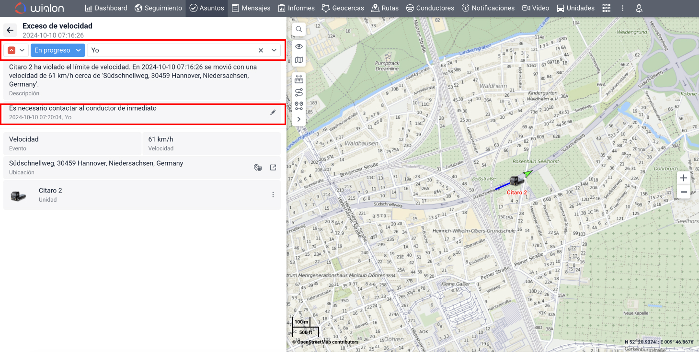Expand more map tools with the chevron

tap(298, 119)
